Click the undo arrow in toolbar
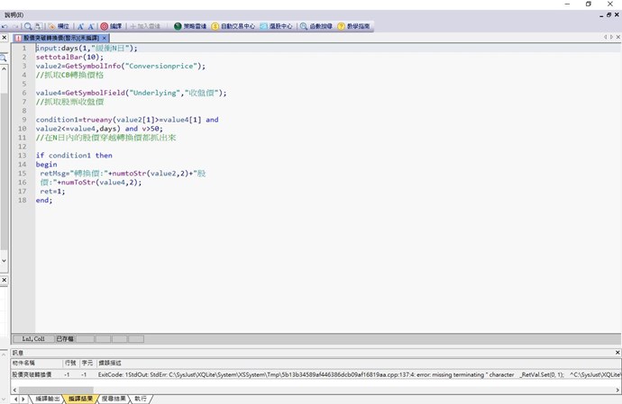The image size is (622, 404). (5, 27)
